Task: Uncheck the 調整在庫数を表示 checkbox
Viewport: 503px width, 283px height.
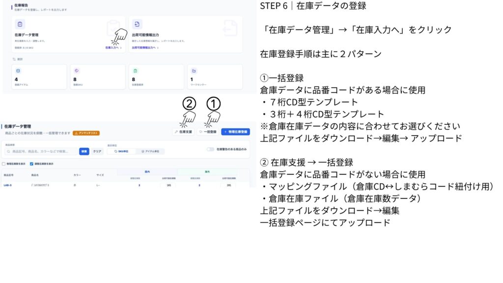Action: coord(32,164)
